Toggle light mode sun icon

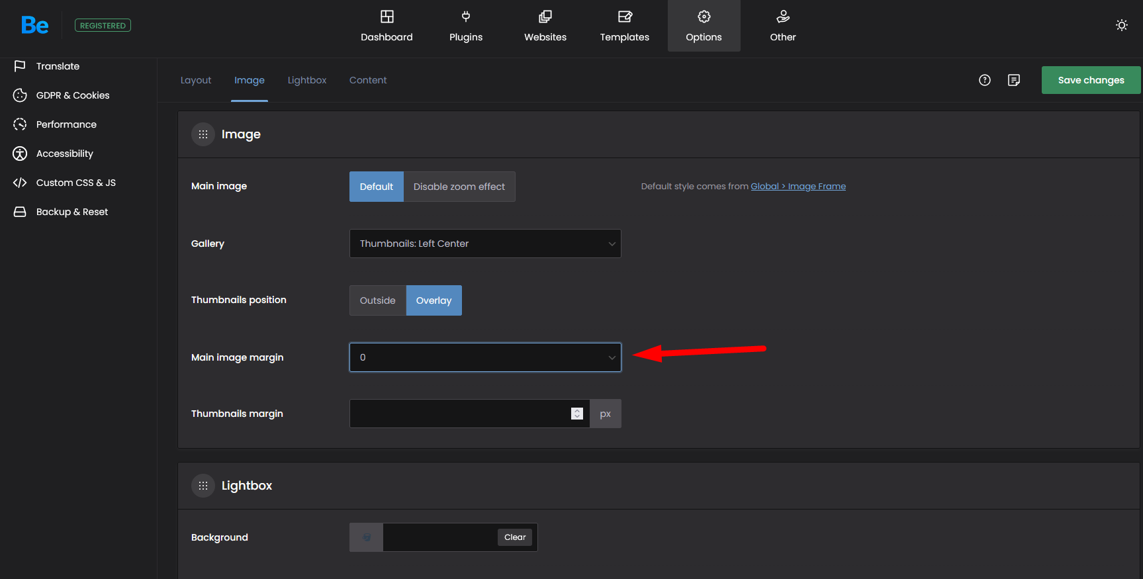[1122, 25]
